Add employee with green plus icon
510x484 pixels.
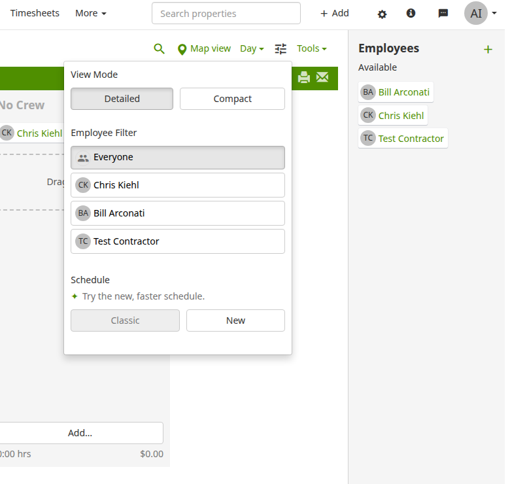pos(488,50)
